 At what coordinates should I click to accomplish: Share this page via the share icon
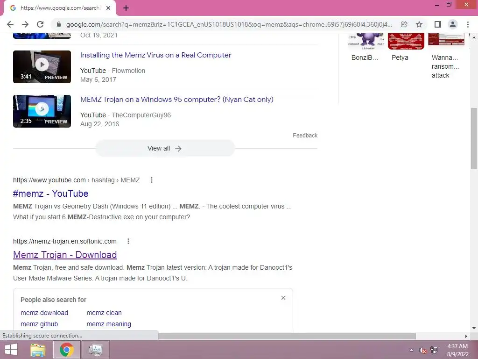(404, 24)
